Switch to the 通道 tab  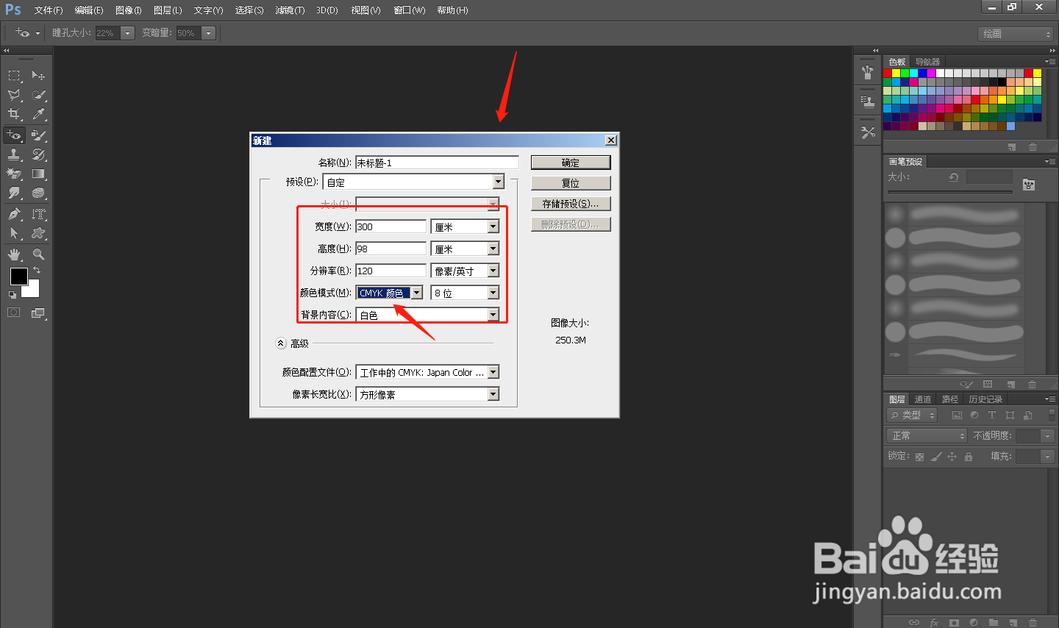coord(922,399)
